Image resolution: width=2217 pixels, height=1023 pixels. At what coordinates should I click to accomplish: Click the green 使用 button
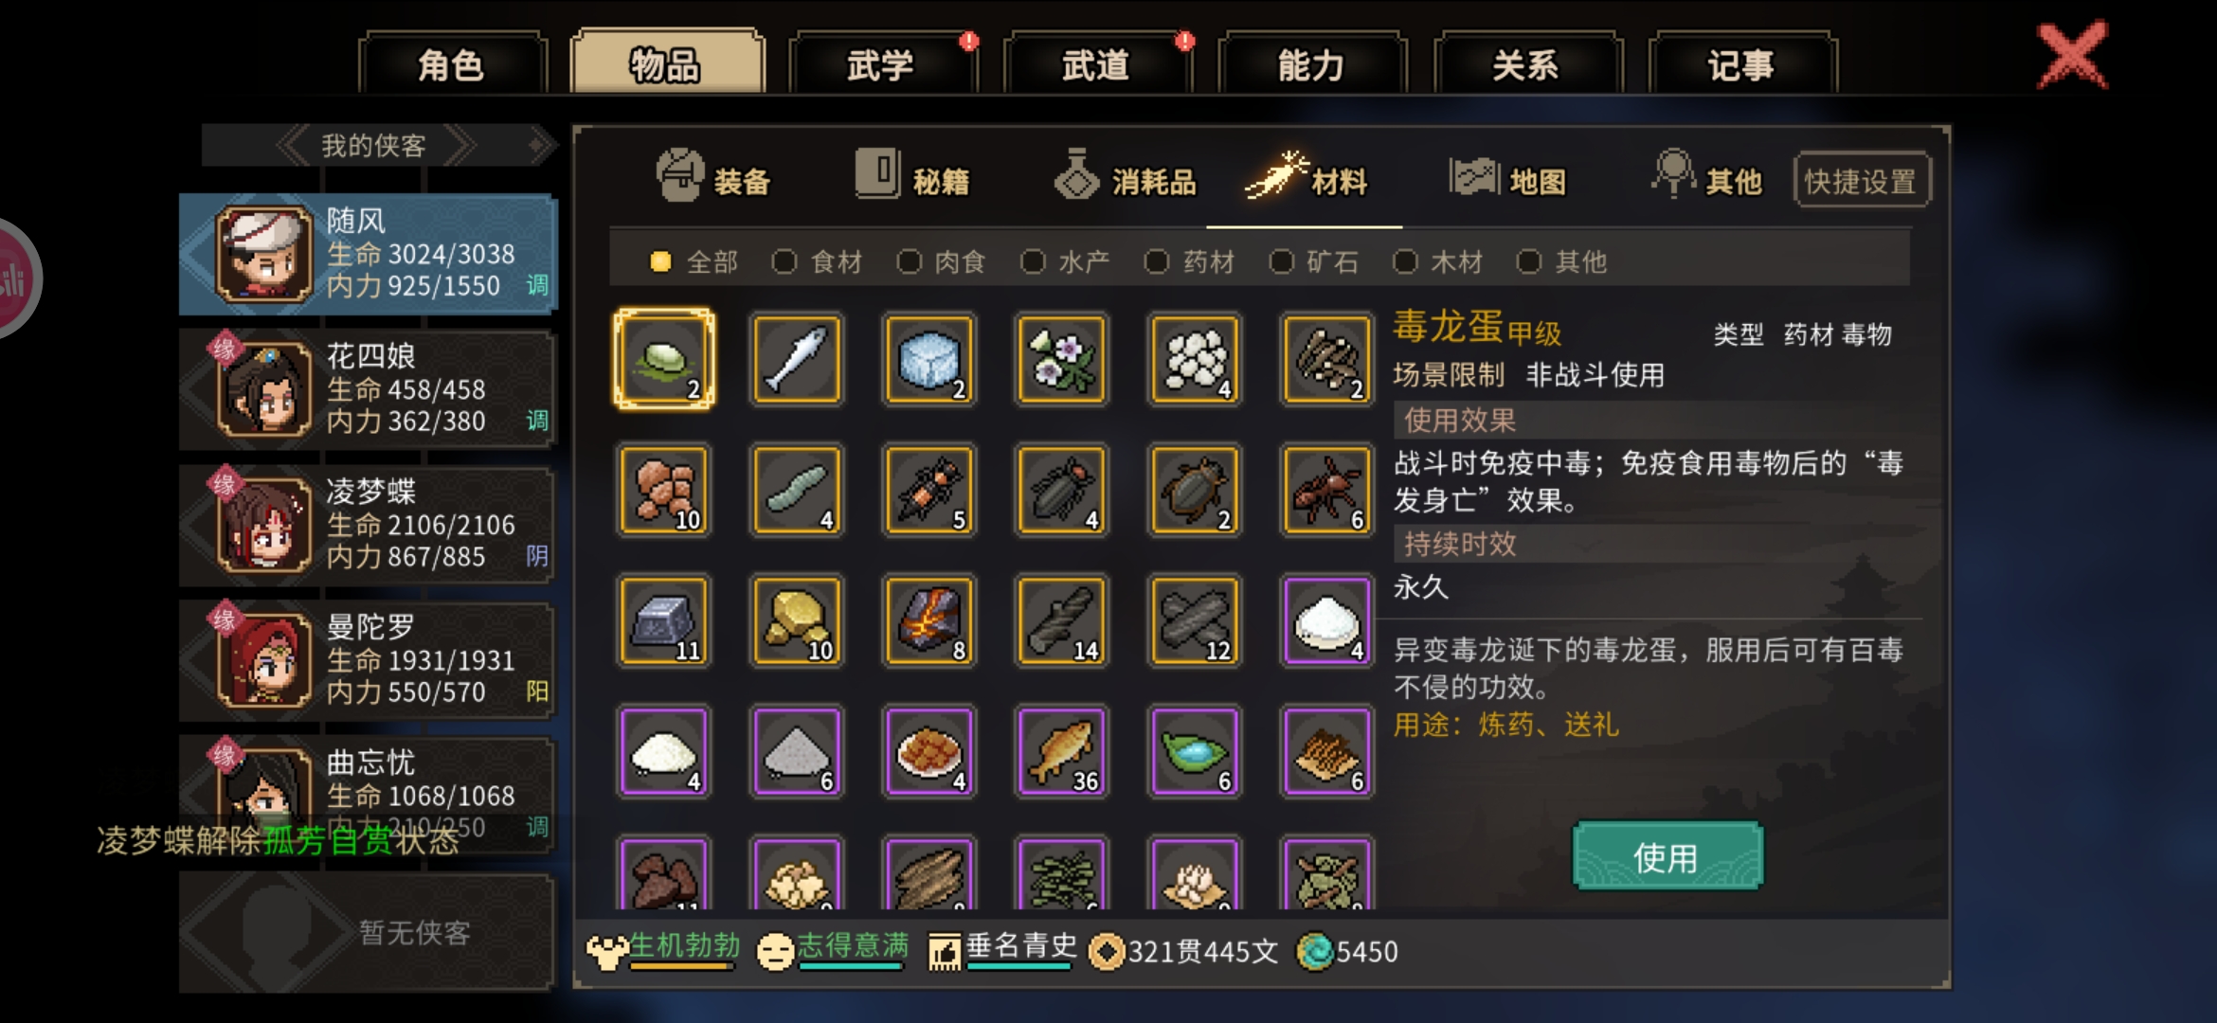click(1667, 856)
